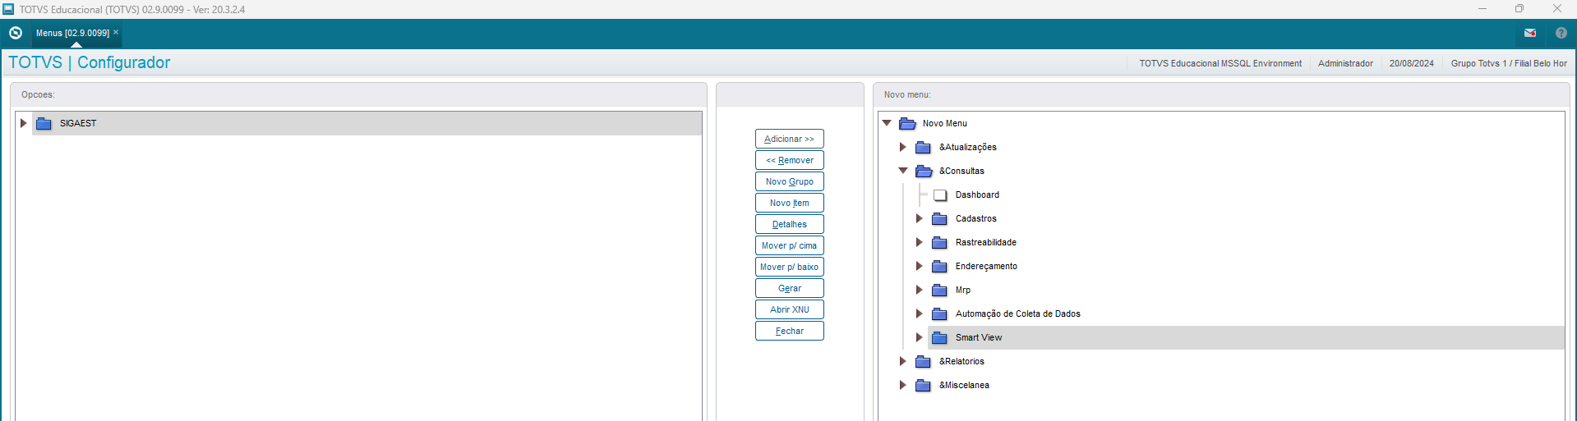Click the &Relatorios folder icon
Image resolution: width=1577 pixels, height=421 pixels.
pos(924,361)
